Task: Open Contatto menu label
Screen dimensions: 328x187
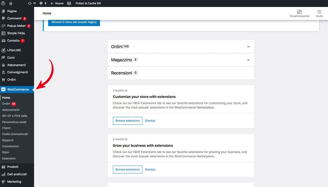Action: point(13,41)
